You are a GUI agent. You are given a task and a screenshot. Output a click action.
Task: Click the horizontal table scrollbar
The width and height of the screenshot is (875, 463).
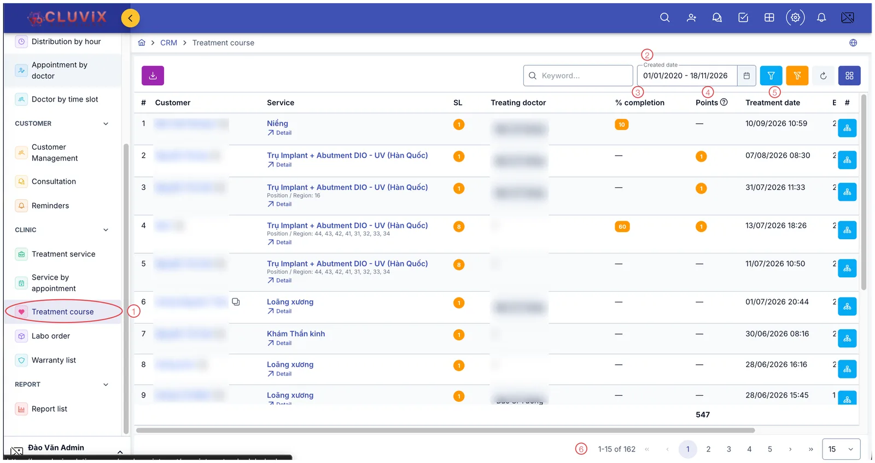click(x=445, y=430)
